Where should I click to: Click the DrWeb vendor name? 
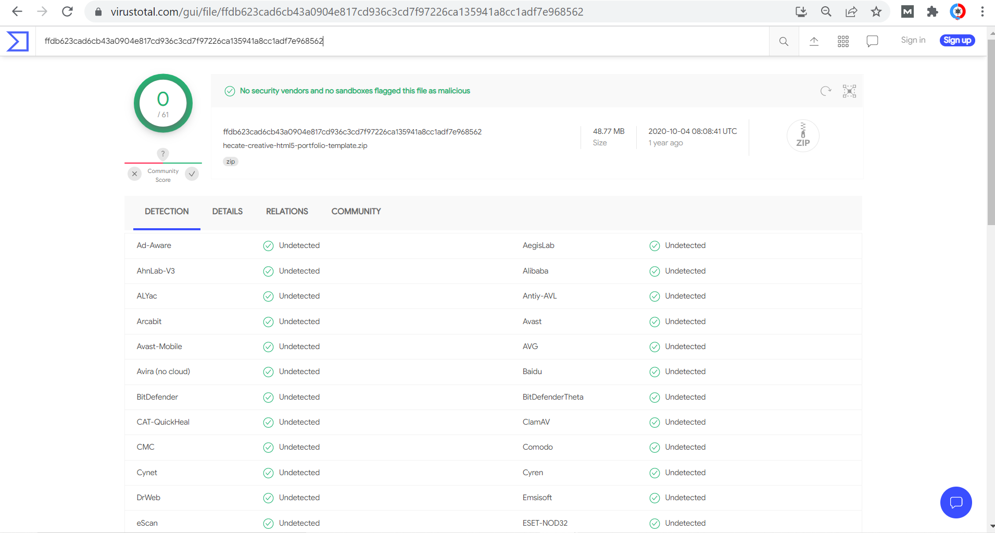click(148, 498)
